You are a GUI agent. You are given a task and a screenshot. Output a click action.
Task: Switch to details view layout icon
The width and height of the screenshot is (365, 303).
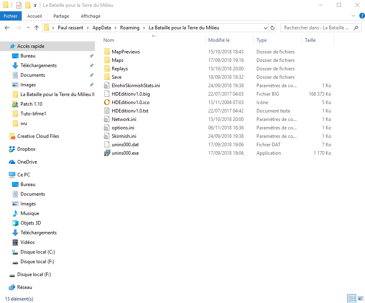pos(352,298)
